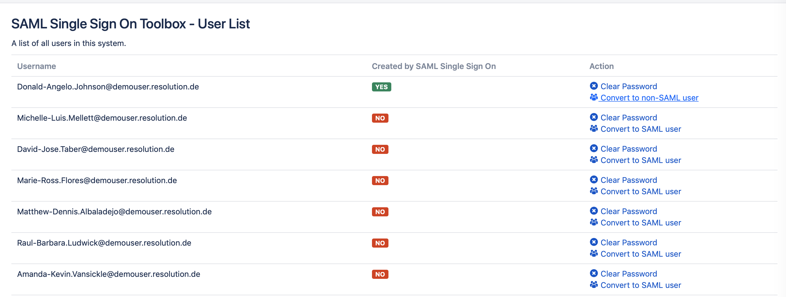Convert Donald-Angelo.Johnson to non-SAML user
Viewport: 786px width, 297px height.
(x=649, y=98)
